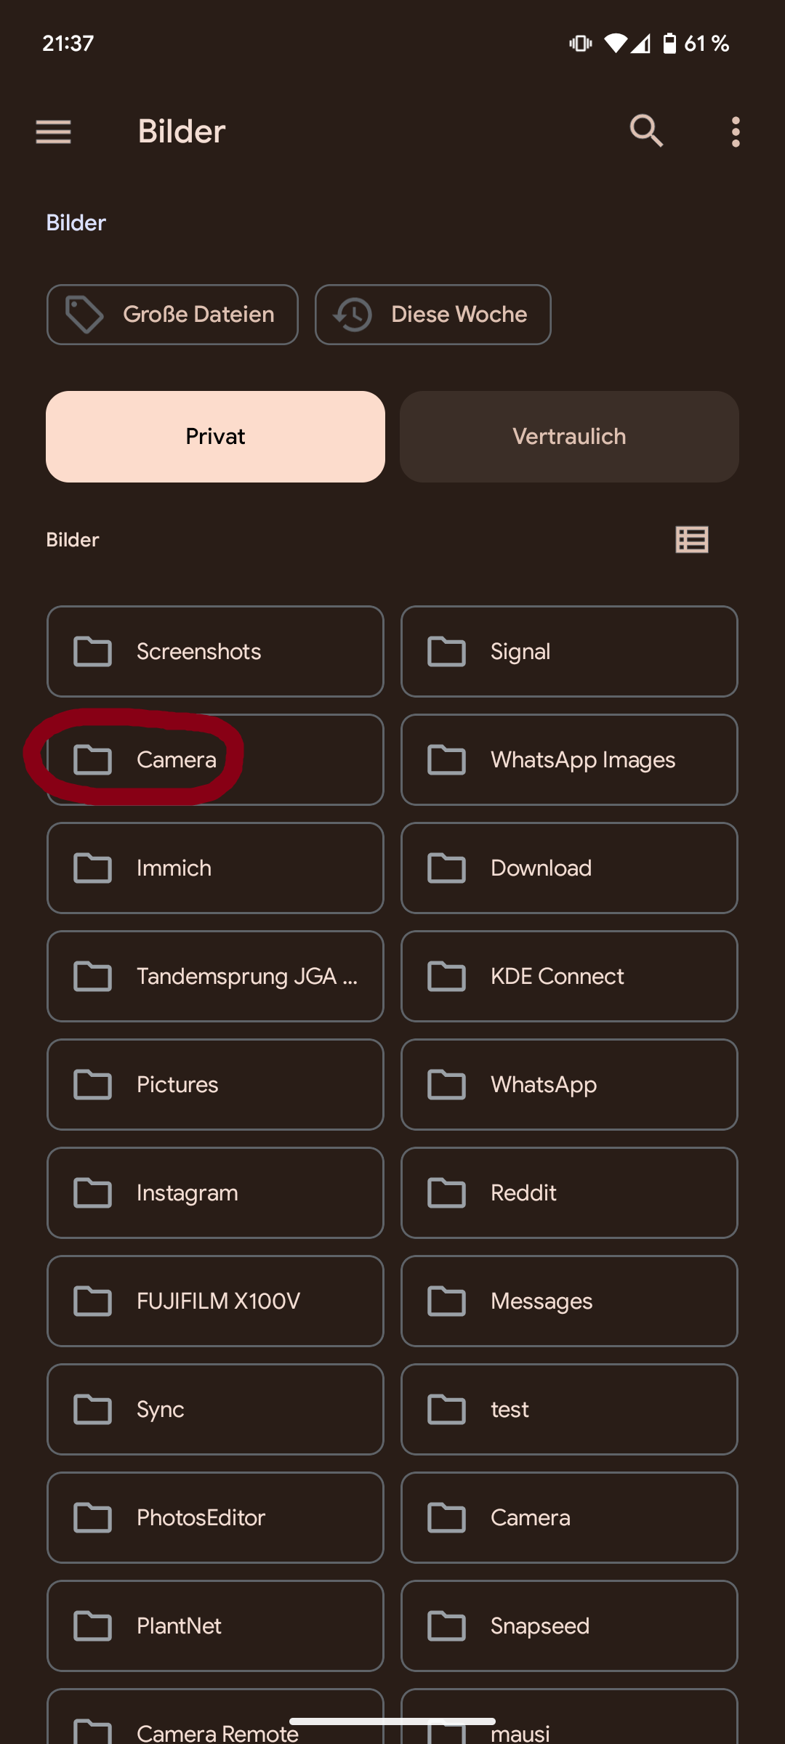Image resolution: width=785 pixels, height=1744 pixels.
Task: Open the Reddit folder
Action: point(569,1193)
